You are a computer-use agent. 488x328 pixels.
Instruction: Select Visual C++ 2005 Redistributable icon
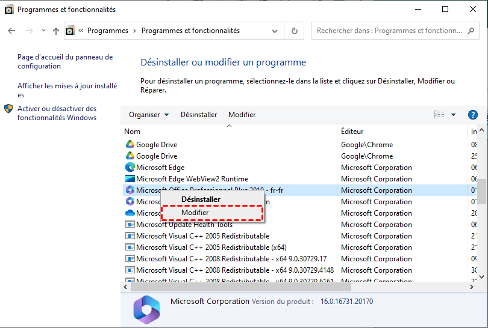pyautogui.click(x=130, y=236)
